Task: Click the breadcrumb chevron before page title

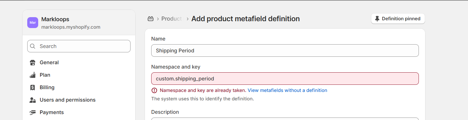Action: (x=188, y=19)
